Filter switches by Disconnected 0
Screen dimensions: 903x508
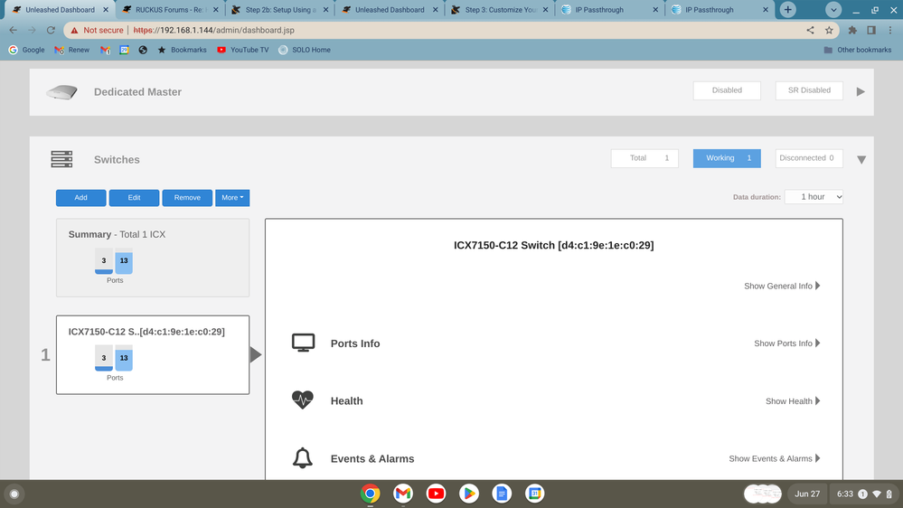[809, 158]
